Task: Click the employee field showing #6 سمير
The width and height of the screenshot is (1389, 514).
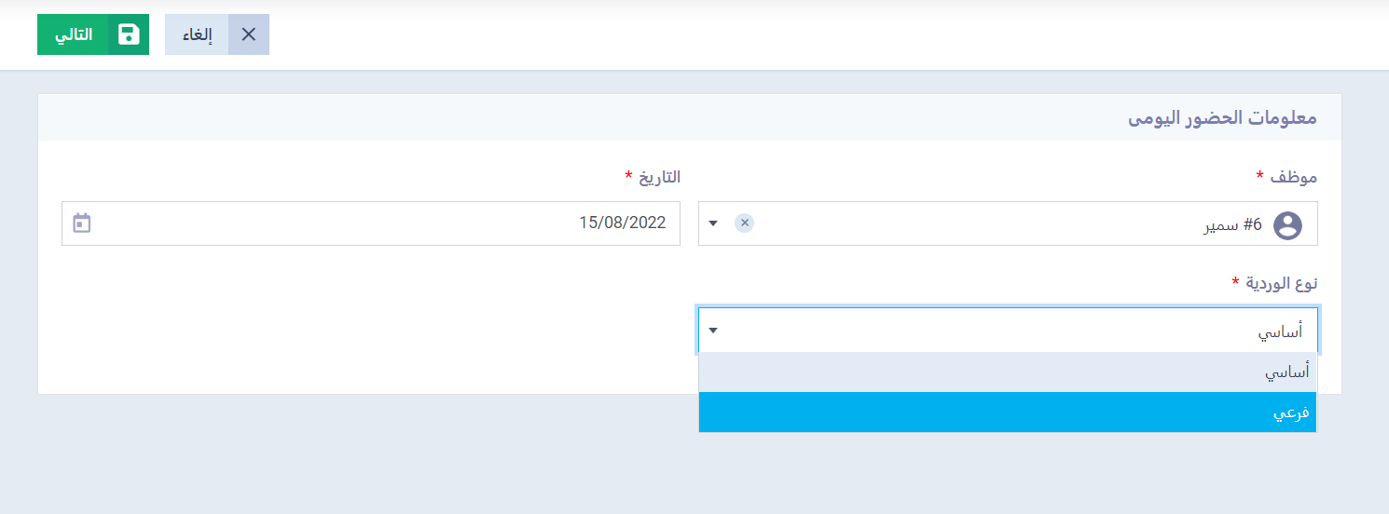Action: [1008, 223]
